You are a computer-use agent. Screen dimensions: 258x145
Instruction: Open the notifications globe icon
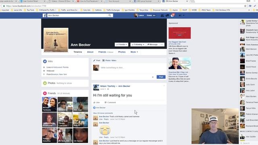pos(173,15)
